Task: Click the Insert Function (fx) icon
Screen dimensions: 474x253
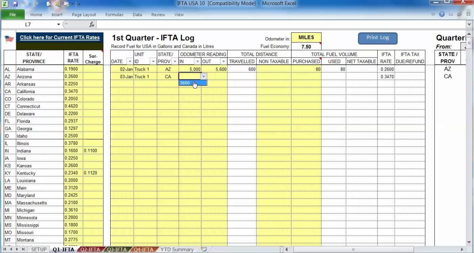Action: click(x=91, y=24)
